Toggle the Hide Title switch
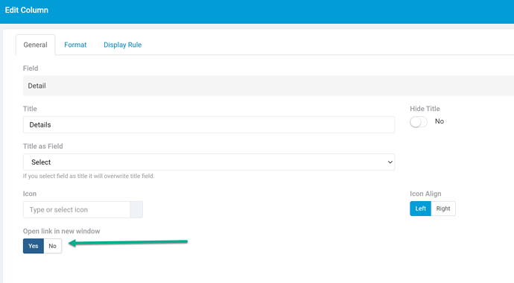The height and width of the screenshot is (283, 514). point(419,122)
